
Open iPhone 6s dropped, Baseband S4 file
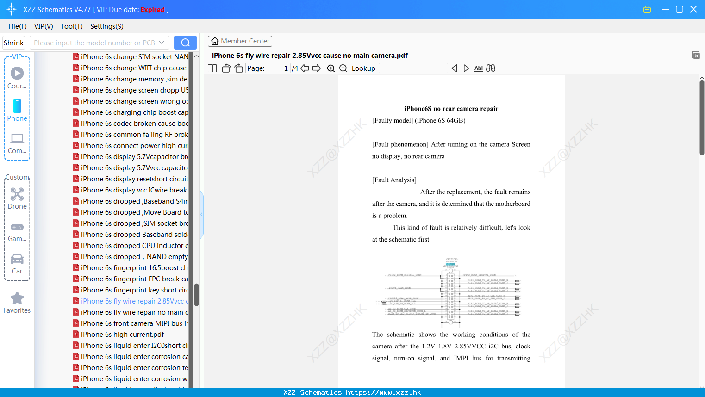(x=130, y=201)
